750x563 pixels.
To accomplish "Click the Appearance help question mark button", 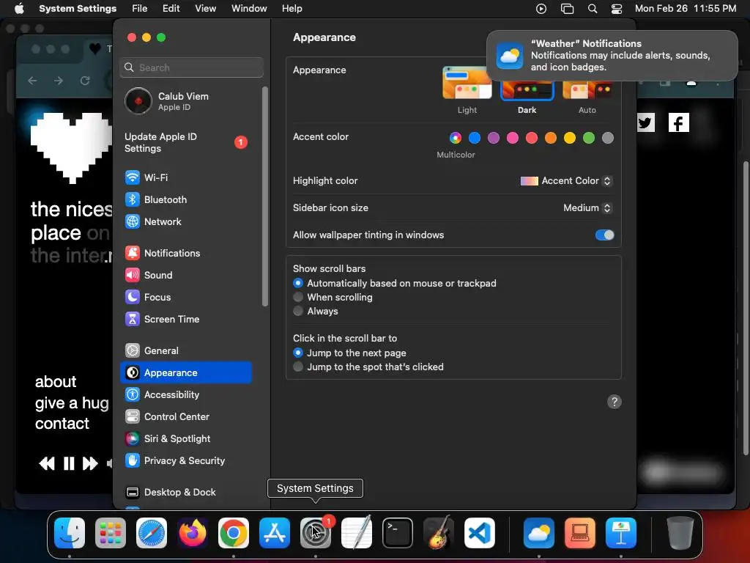I will coord(615,402).
